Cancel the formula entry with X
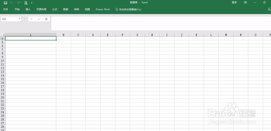Image resolution: width=271 pixels, height=131 pixels. pos(31,19)
